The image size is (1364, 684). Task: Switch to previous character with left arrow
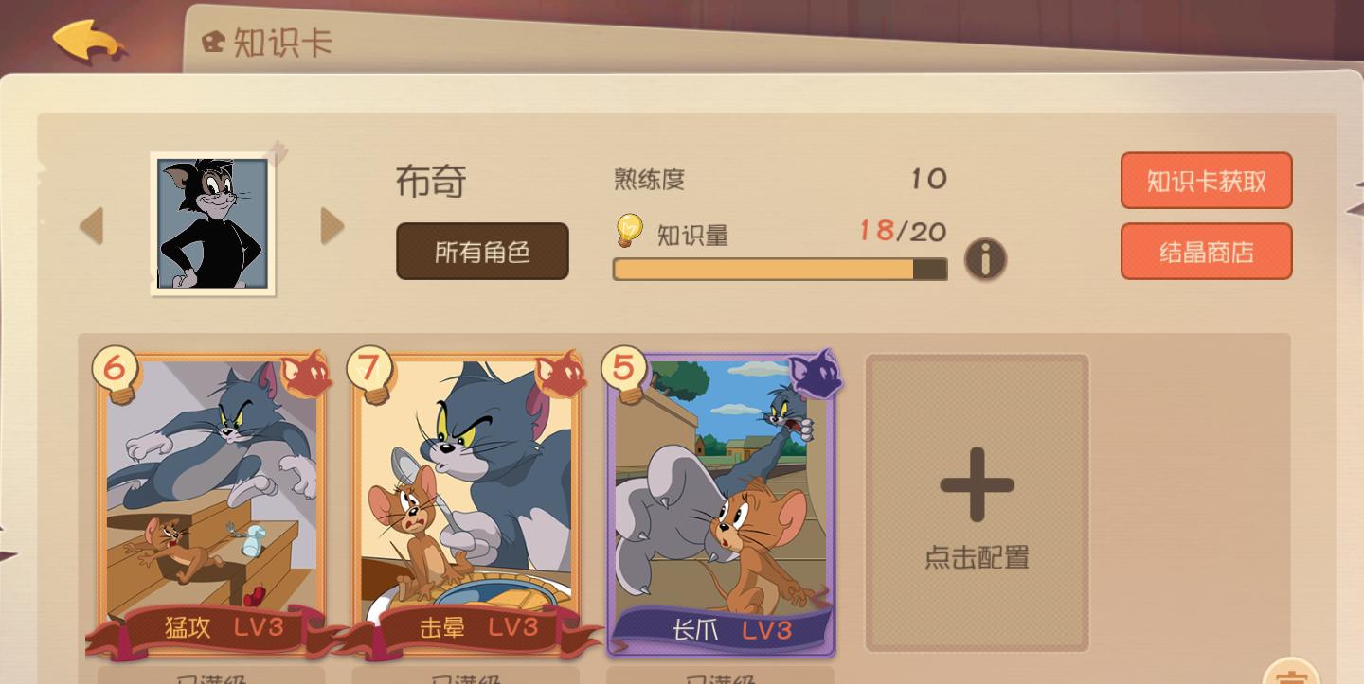(x=91, y=226)
